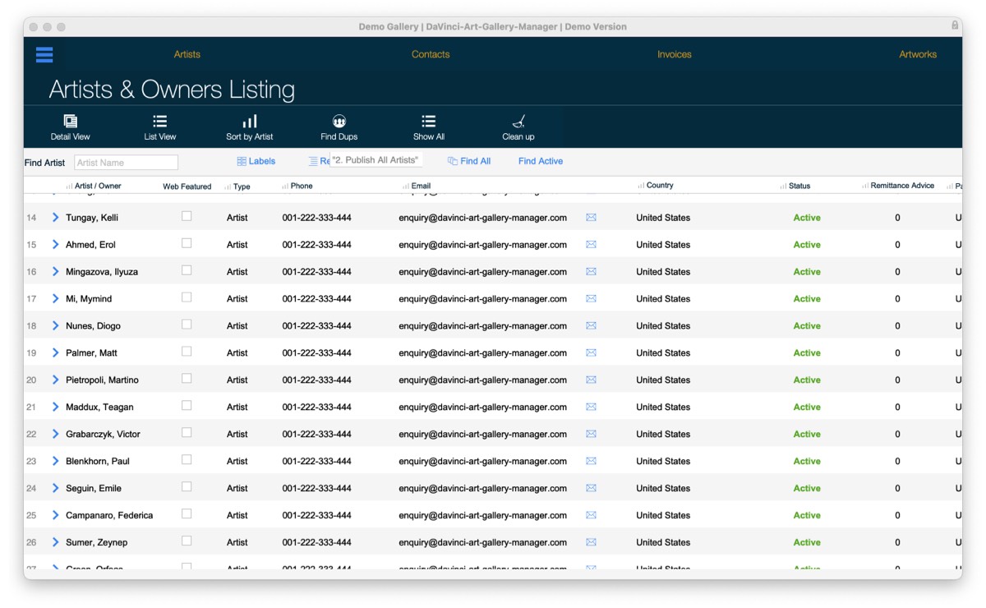Image resolution: width=986 pixels, height=608 pixels.
Task: Click the Find Dups icon
Action: (339, 127)
